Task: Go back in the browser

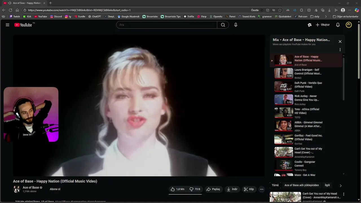Action: pos(4,10)
